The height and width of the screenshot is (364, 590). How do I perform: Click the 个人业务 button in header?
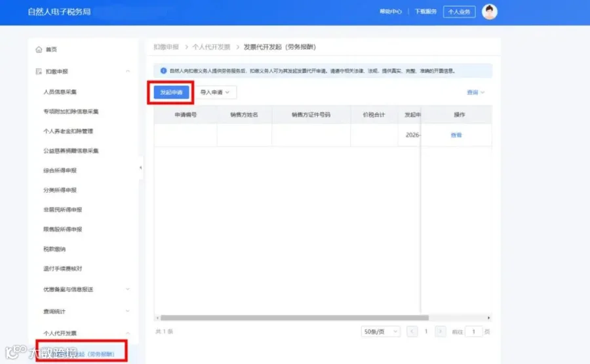point(459,12)
